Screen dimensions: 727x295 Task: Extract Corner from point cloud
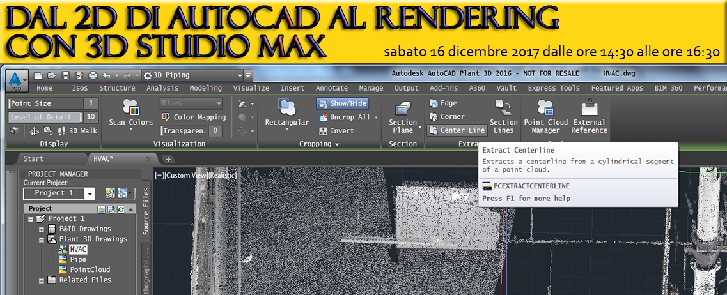(447, 117)
